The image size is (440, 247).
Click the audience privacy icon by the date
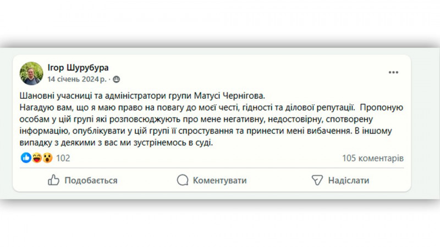point(117,80)
